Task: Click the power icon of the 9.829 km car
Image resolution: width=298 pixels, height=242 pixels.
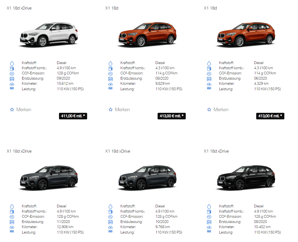Action: point(110,88)
